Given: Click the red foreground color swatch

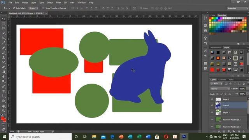Looking at the screenshot, I should [2, 118].
